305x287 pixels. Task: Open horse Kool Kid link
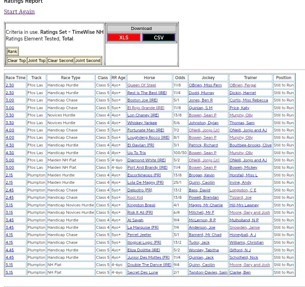click(135, 197)
